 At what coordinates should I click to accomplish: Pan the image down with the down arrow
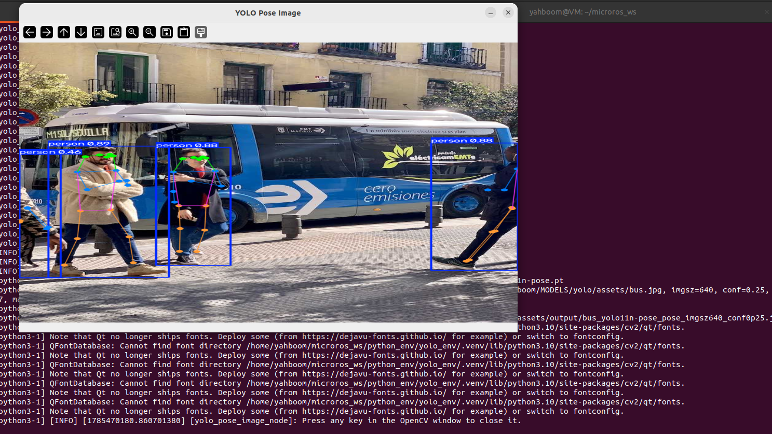pyautogui.click(x=81, y=32)
